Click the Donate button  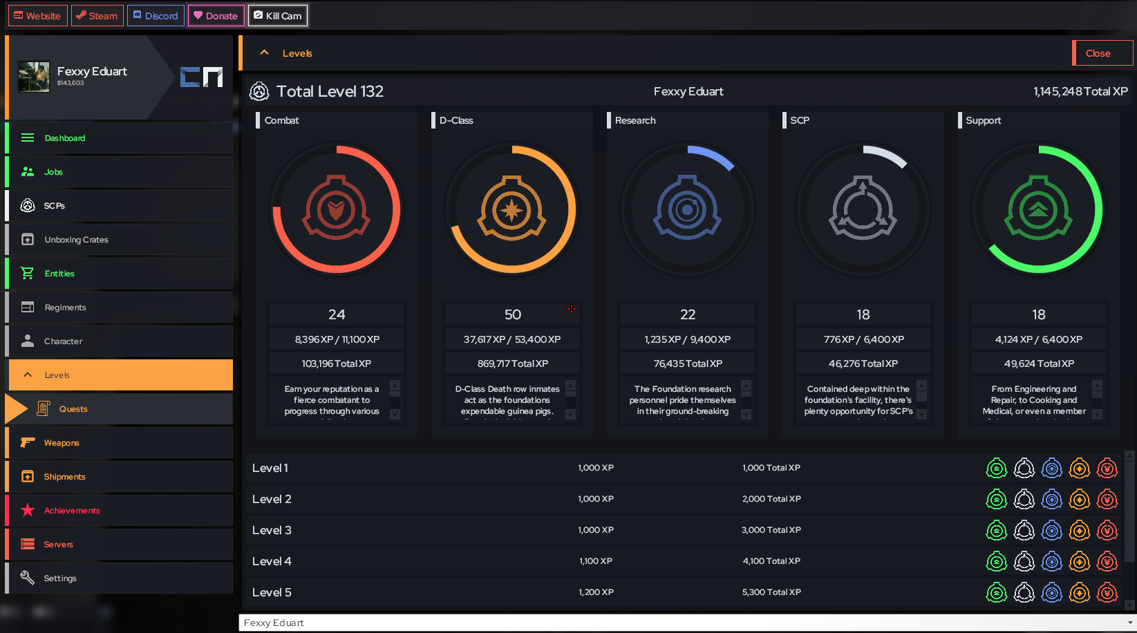point(216,16)
